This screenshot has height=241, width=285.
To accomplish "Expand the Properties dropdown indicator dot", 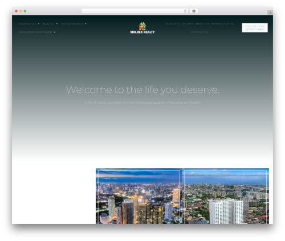I will point(39,24).
